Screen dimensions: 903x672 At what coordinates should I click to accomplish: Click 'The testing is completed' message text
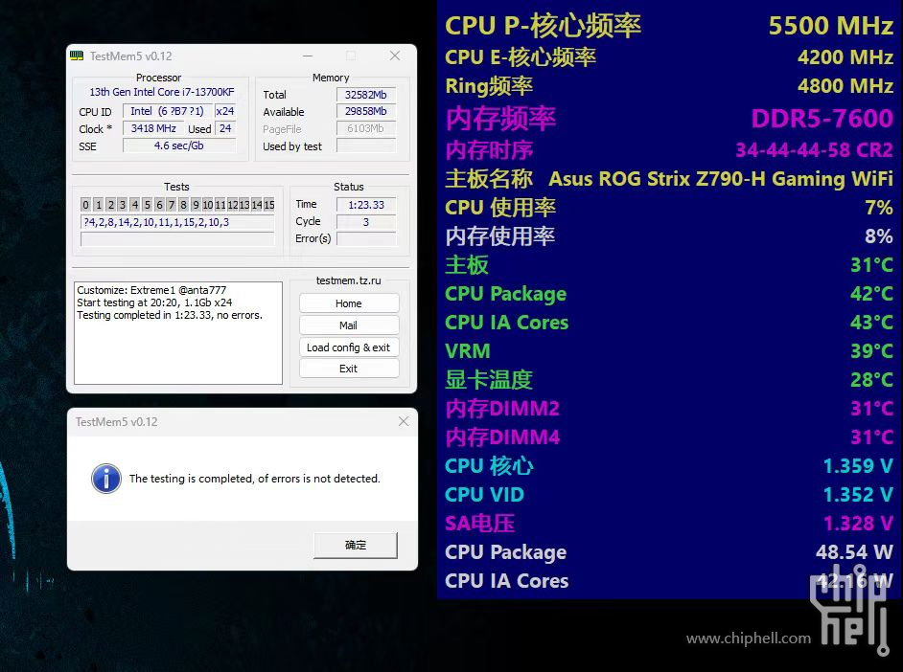click(x=255, y=479)
